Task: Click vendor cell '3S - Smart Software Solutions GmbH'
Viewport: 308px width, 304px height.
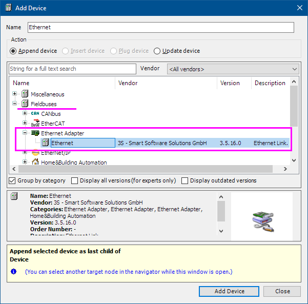Action: pyautogui.click(x=162, y=143)
